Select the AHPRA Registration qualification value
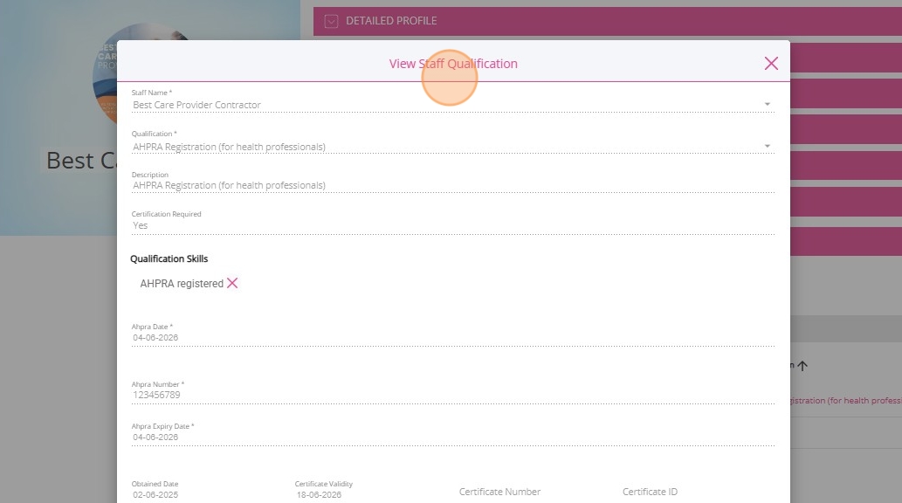The height and width of the screenshot is (503, 902). coord(229,147)
